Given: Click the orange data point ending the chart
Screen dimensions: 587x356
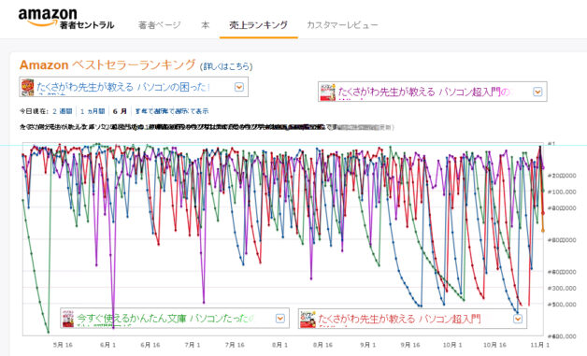Looking at the screenshot, I should coord(543,231).
